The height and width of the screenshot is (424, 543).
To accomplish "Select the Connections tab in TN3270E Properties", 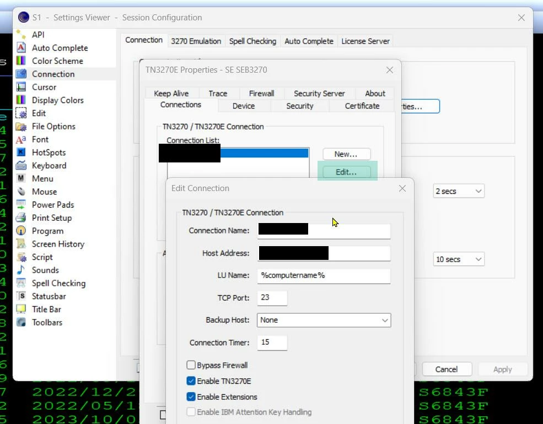I will (181, 105).
